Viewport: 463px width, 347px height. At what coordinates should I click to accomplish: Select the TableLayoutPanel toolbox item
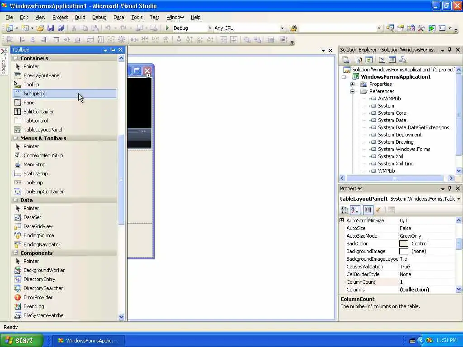[x=64, y=130]
